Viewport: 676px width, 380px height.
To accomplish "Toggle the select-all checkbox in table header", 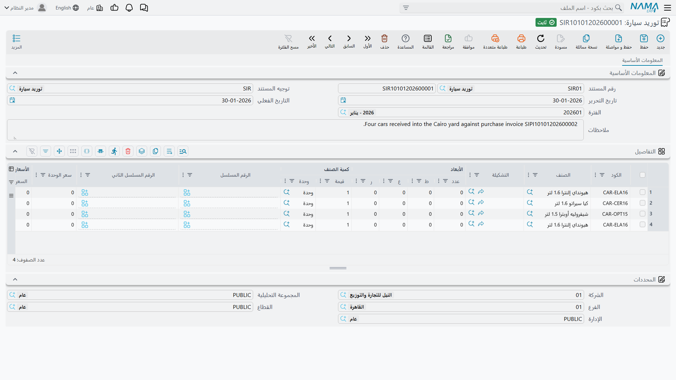I will (x=643, y=175).
